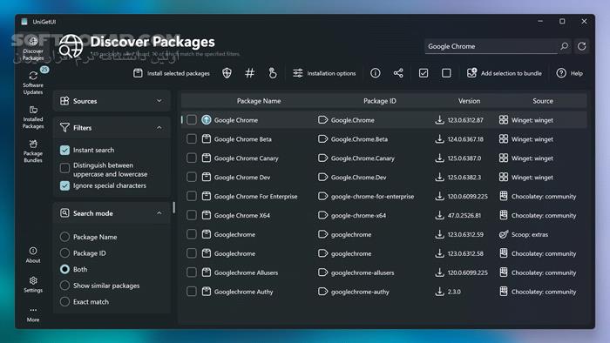Click the skip hash check icon
The width and height of the screenshot is (610, 343).
(250, 73)
